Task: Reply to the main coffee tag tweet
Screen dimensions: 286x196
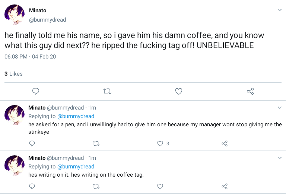Action: point(36,91)
